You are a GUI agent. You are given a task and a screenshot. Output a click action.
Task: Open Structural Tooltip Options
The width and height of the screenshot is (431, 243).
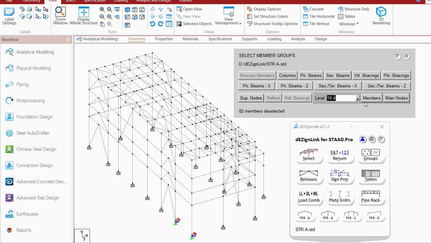[x=272, y=24]
